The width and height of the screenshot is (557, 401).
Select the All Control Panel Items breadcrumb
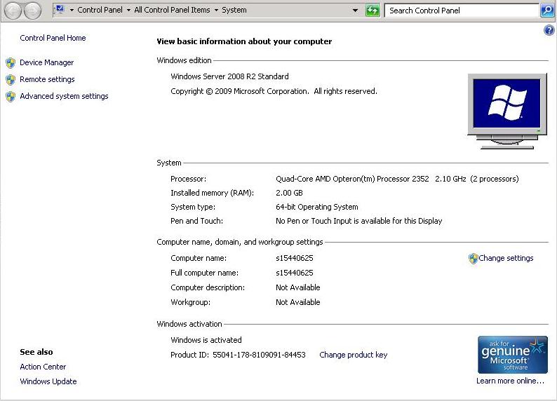pyautogui.click(x=172, y=11)
